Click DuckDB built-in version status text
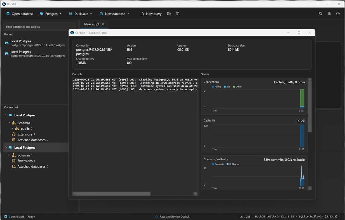Viewport: 345px width, 220px height. pyautogui.click(x=274, y=217)
